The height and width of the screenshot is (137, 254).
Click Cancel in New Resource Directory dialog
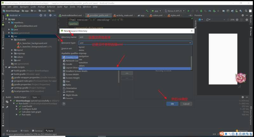point(186,104)
